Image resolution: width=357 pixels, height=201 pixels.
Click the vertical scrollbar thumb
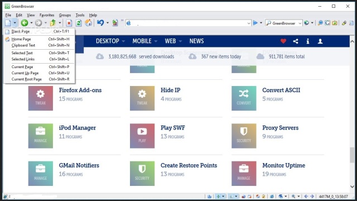(x=352, y=155)
